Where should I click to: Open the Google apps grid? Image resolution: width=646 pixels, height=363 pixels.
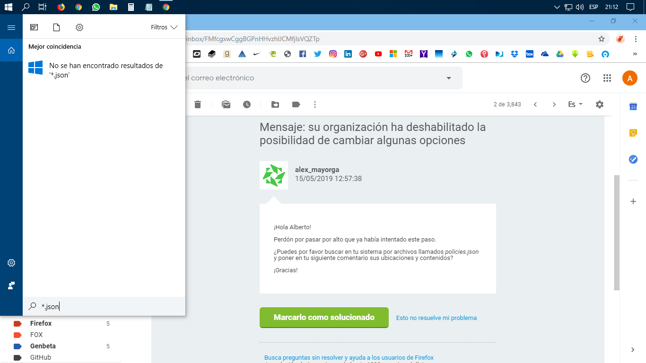coord(608,78)
